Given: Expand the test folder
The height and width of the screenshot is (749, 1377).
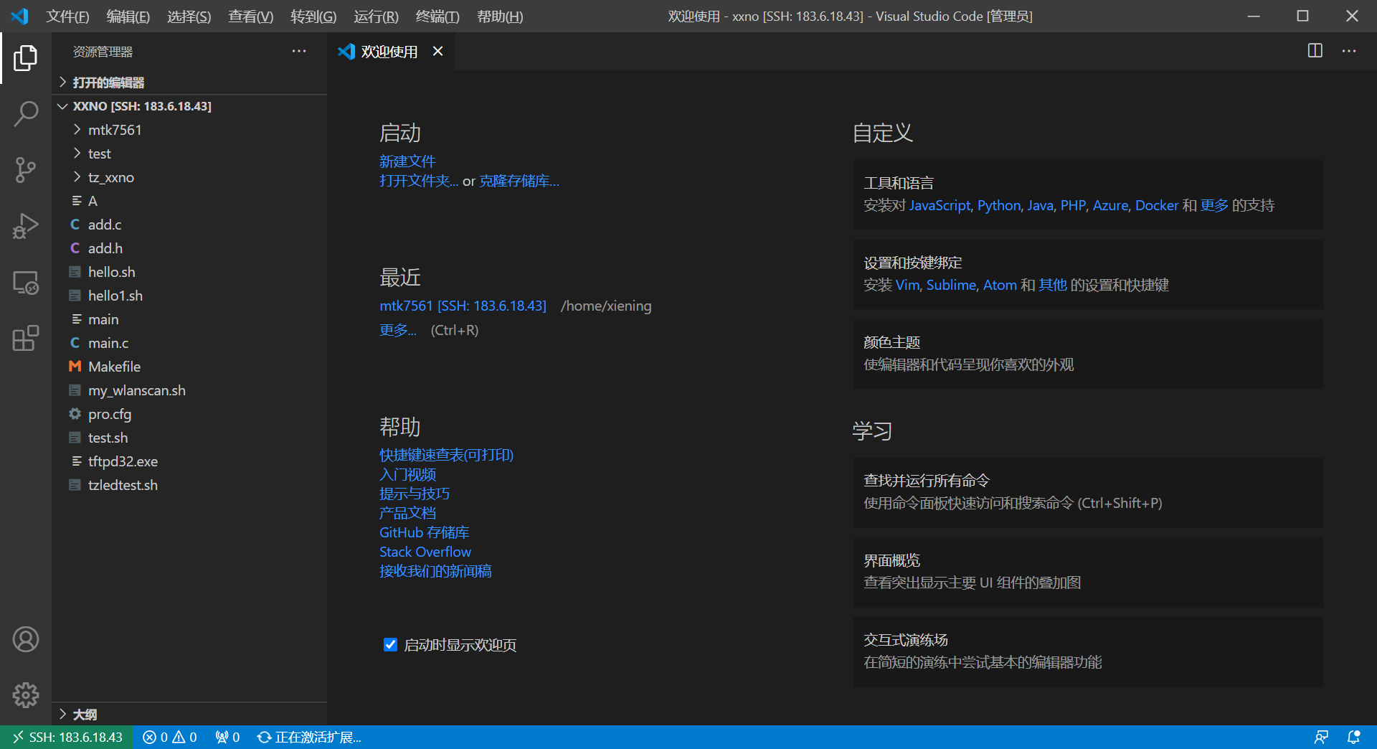Looking at the screenshot, I should (x=189, y=154).
